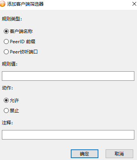The image size is (137, 160).
Task: Close the 添加客户端筛选器 dialog
Action: (134, 4)
